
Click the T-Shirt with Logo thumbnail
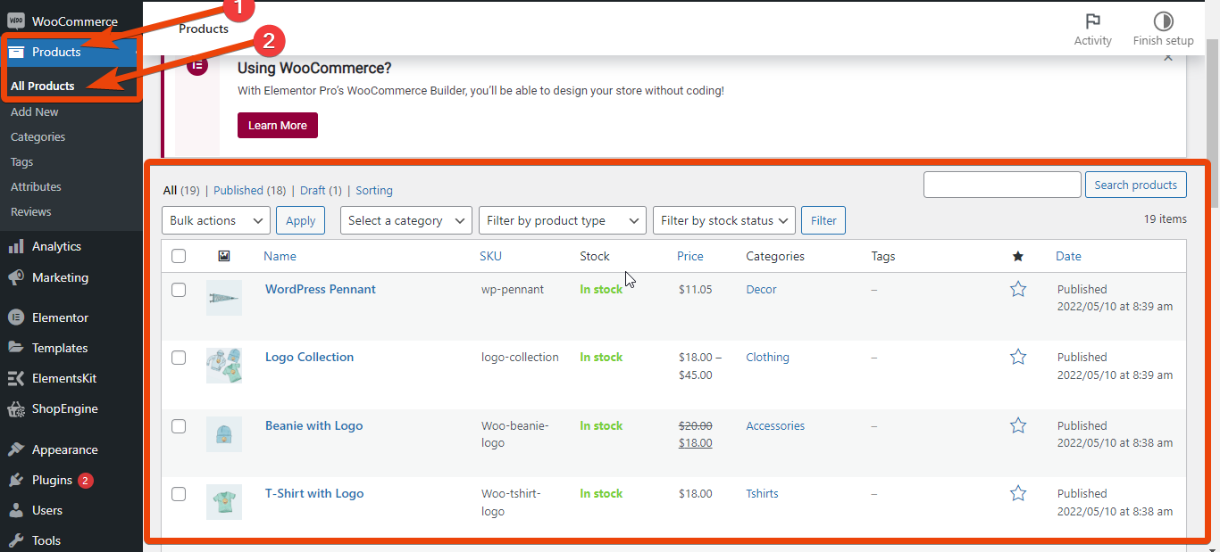coord(224,502)
